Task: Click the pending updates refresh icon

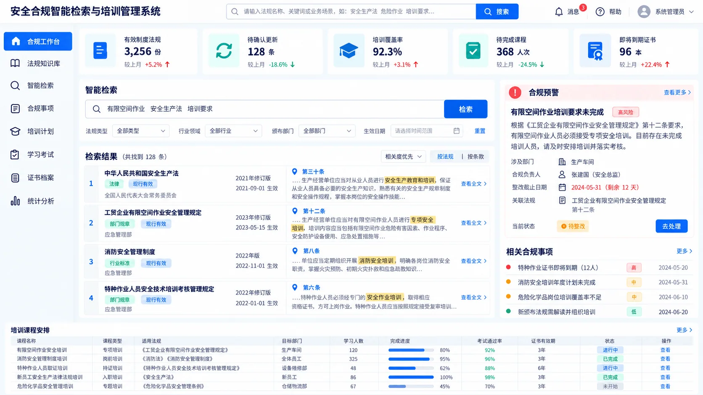Action: (x=224, y=51)
